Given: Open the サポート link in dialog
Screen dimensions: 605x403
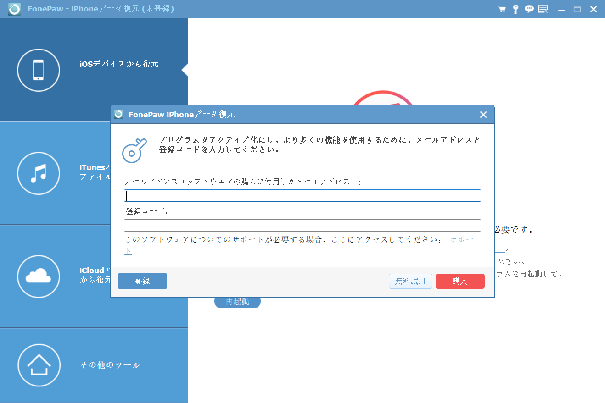Looking at the screenshot, I should 461,240.
